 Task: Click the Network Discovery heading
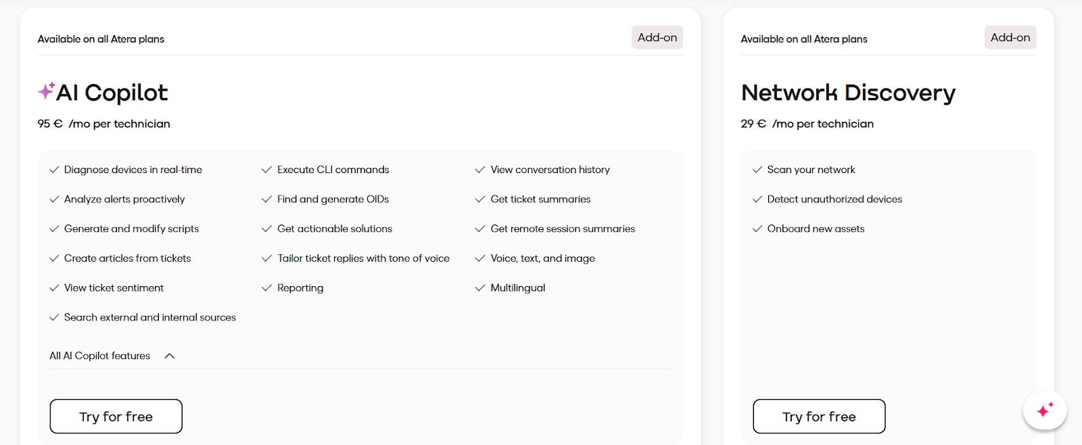tap(848, 93)
